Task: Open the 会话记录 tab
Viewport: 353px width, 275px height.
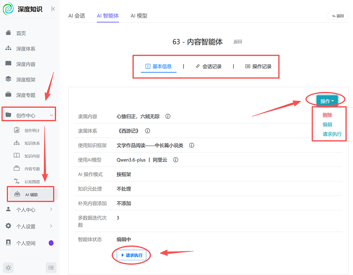Action: (209, 66)
